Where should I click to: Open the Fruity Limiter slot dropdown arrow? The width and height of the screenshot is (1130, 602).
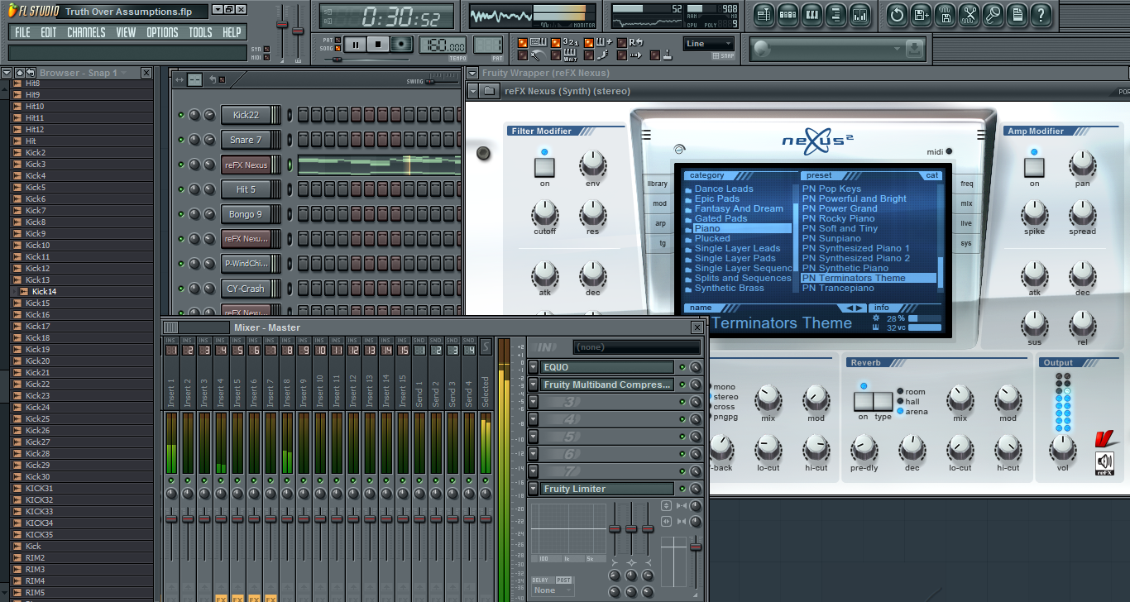coord(534,489)
